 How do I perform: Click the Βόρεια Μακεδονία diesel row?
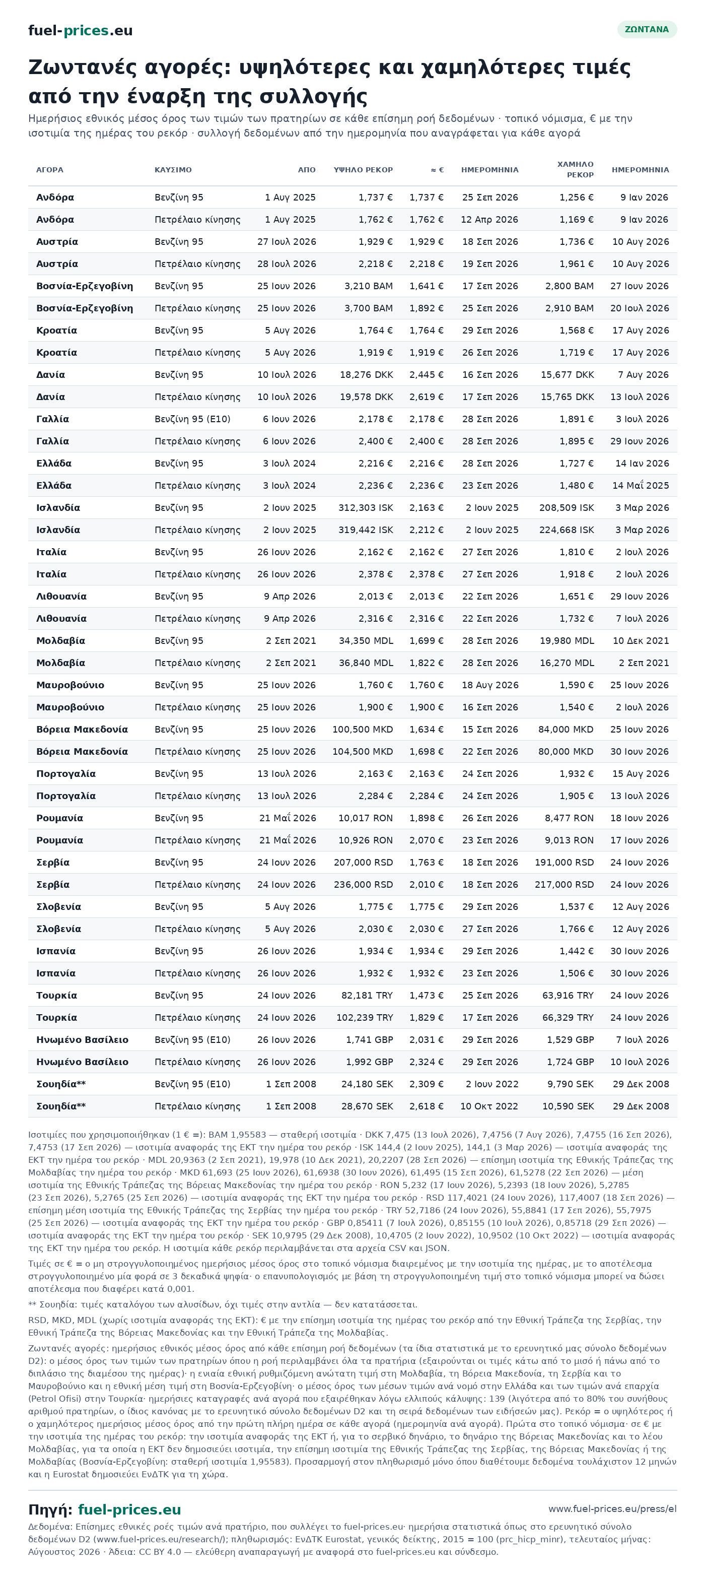point(352,752)
